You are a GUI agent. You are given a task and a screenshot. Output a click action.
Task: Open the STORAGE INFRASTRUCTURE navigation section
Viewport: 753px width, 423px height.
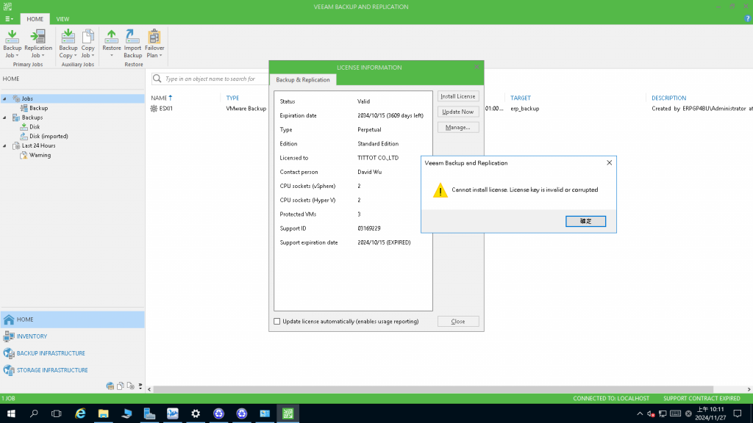pos(72,370)
